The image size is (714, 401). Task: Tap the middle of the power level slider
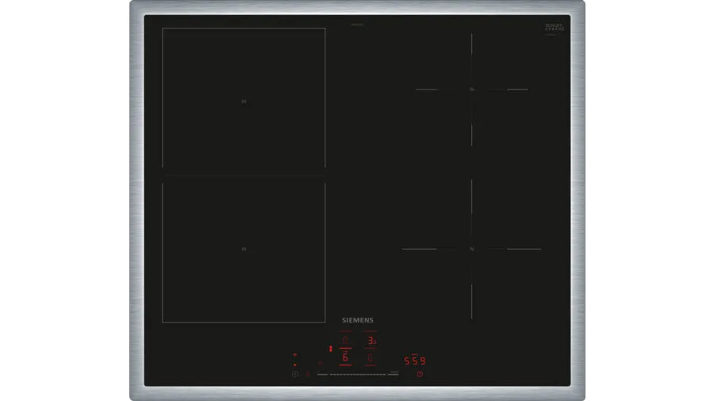coord(357,373)
